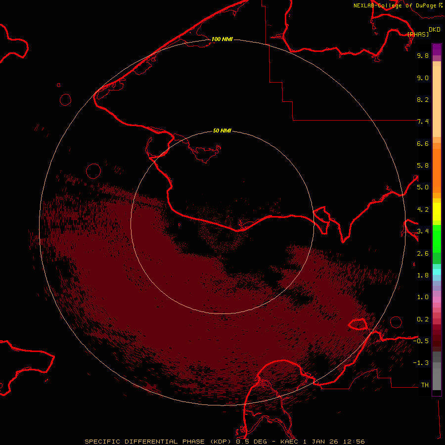
Task: Click the [PHAS] legend header
Action: (x=418, y=34)
